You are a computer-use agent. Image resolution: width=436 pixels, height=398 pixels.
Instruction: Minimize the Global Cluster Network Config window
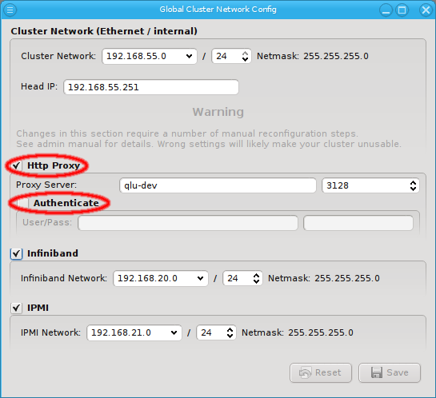[x=386, y=10]
